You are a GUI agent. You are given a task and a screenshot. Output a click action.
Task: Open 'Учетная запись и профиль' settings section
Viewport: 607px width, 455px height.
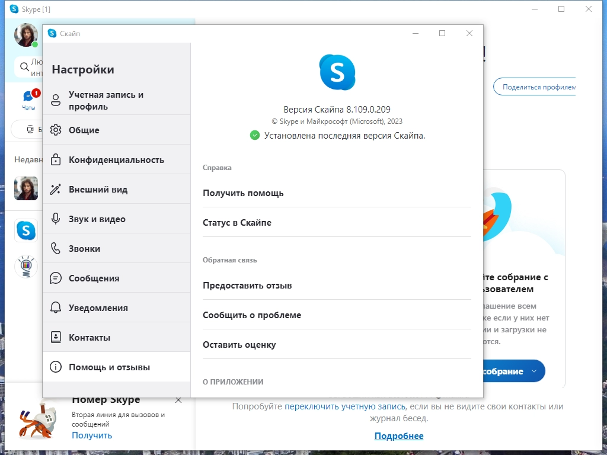coord(117,100)
